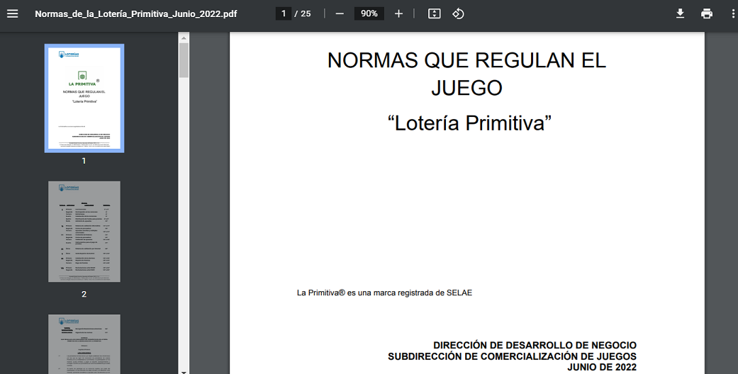Click the heading NORMAS QUE REGULAN EL
The width and height of the screenshot is (738, 374).
pos(466,60)
